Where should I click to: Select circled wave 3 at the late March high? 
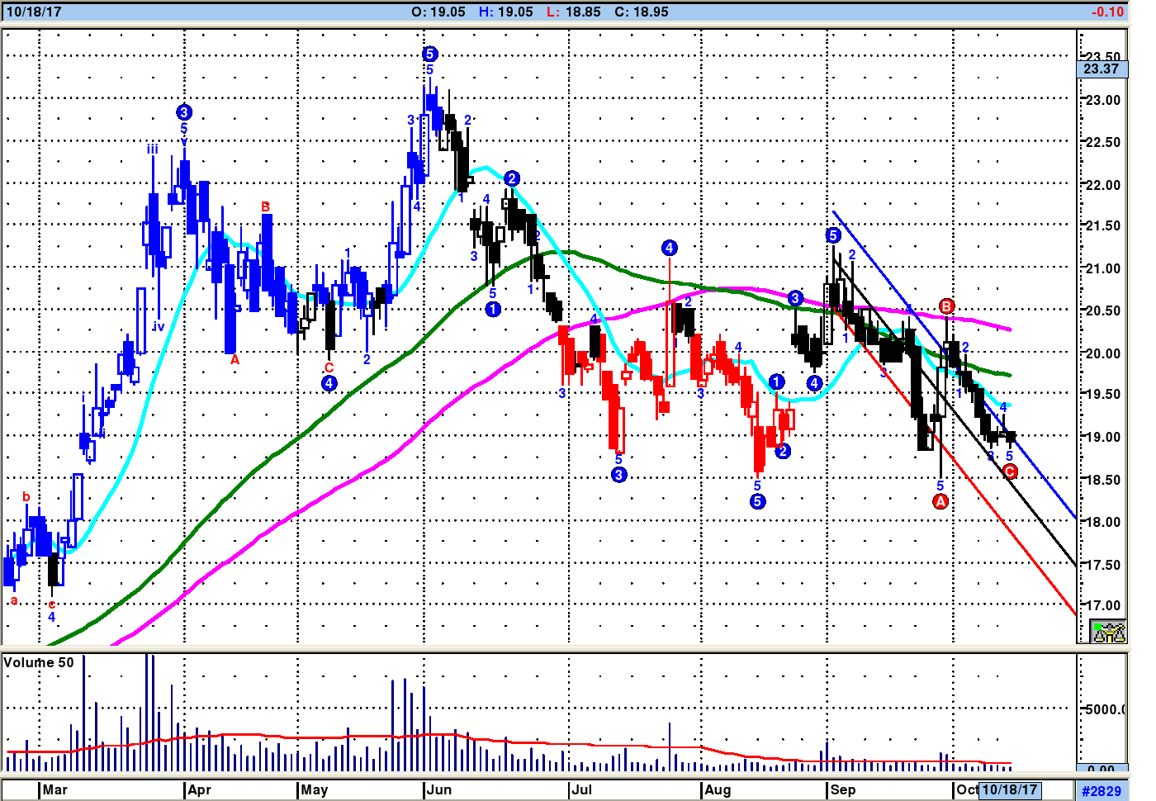tap(184, 112)
